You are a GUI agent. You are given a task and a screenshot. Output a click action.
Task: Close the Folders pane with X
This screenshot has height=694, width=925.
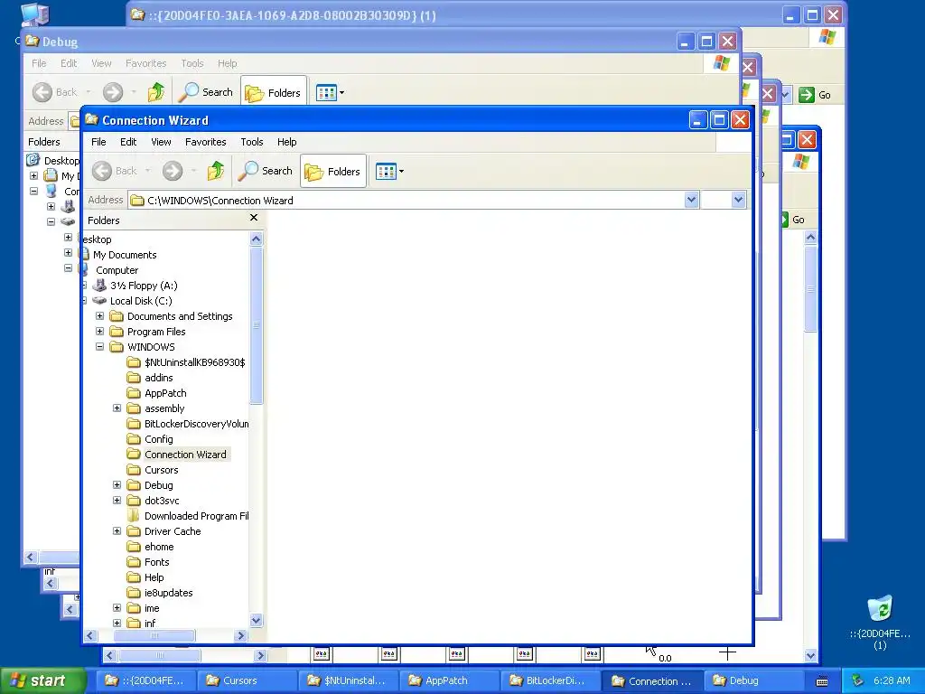(x=254, y=218)
